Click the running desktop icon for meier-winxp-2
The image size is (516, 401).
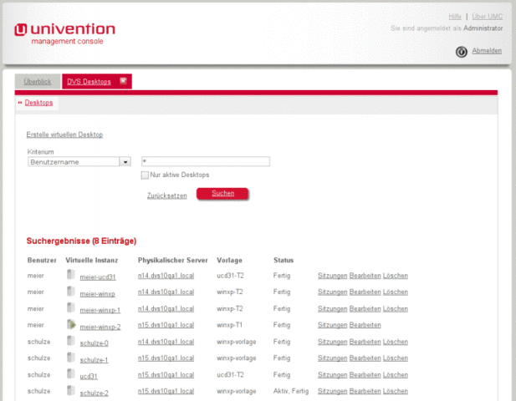[72, 325]
